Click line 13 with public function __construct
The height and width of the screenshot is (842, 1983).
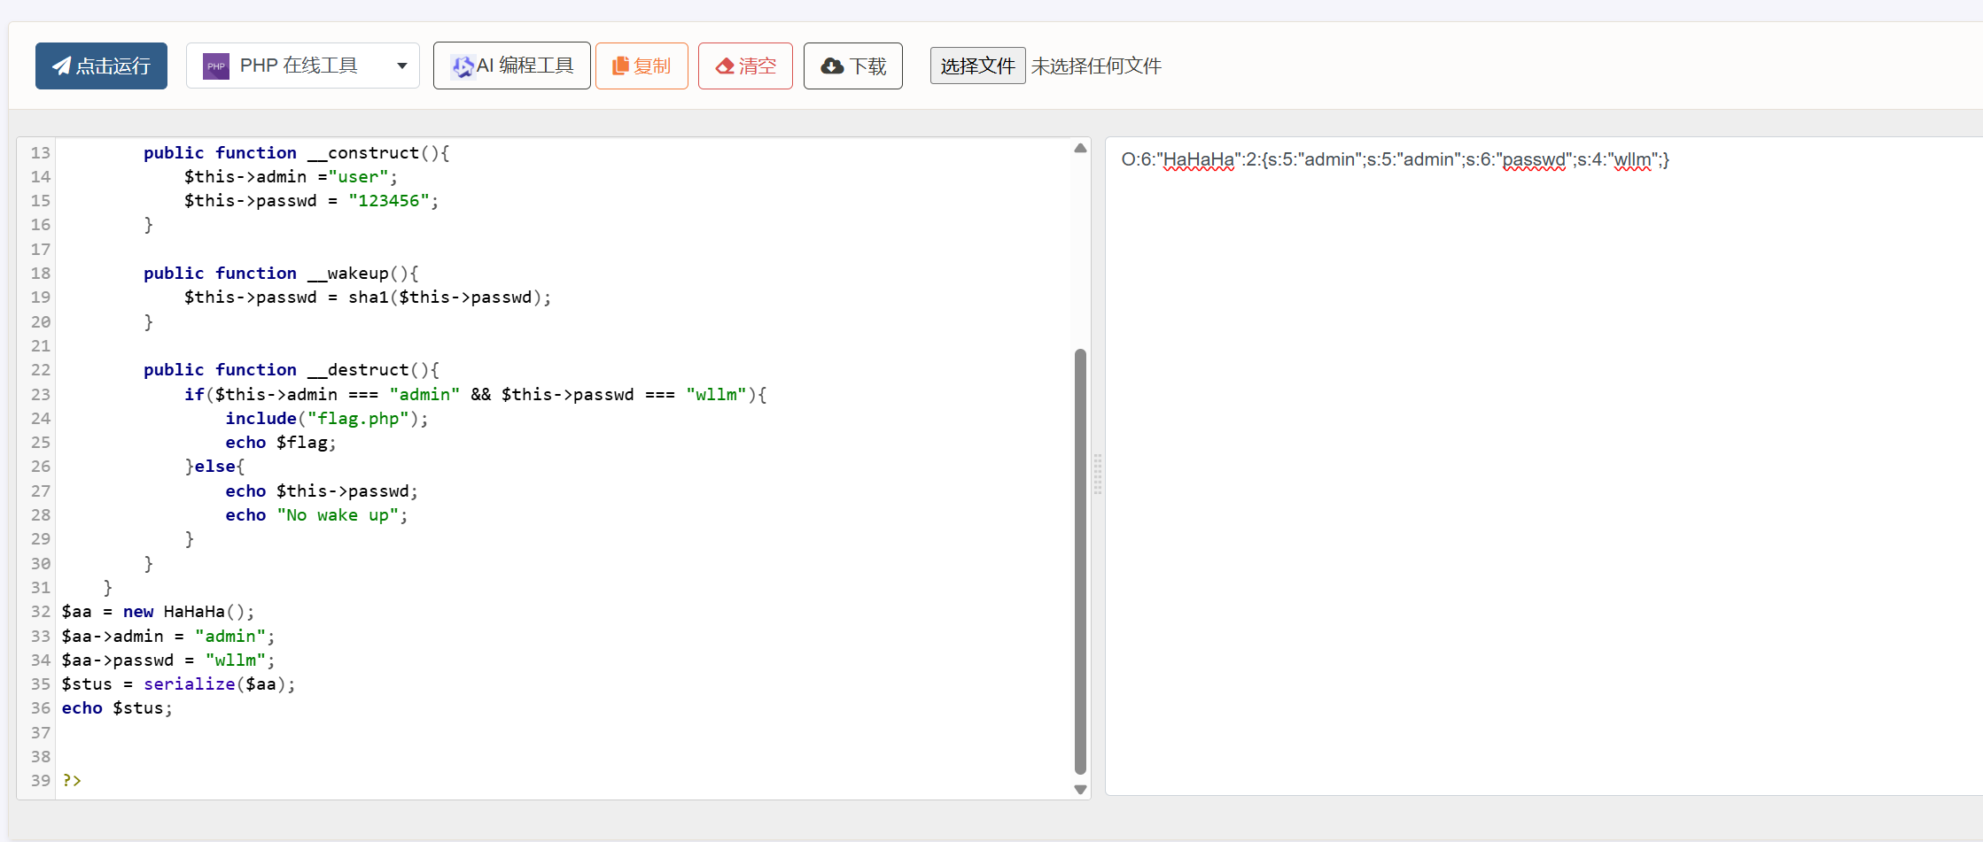pyautogui.click(x=297, y=152)
